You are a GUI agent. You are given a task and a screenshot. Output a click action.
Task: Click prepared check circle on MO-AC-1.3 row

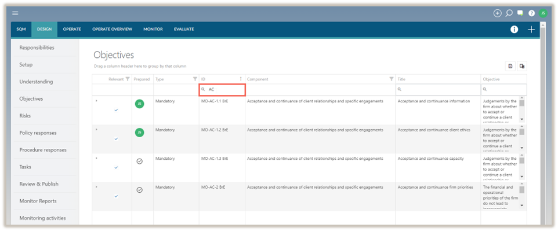pos(139,162)
